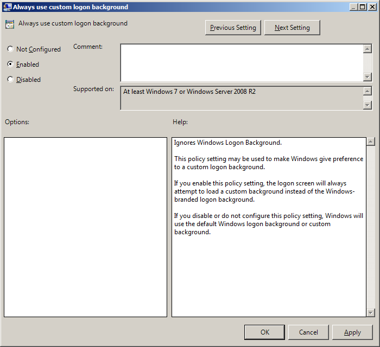Image resolution: width=380 pixels, height=347 pixels.
Task: Click the Supported on scroll down arrow
Action: click(367, 105)
